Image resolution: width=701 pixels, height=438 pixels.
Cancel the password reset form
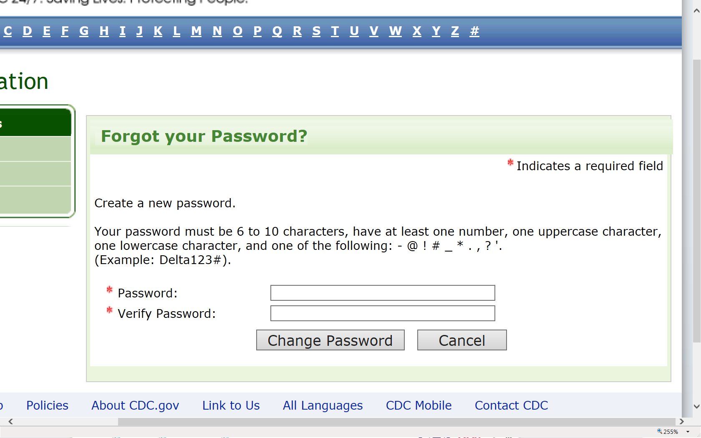[x=461, y=340]
